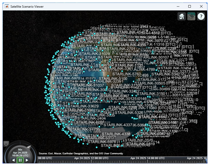This screenshot has width=210, height=166.
Task: Select the STARLINK-11080 [DTC] satellite label
Action: (x=153, y=107)
